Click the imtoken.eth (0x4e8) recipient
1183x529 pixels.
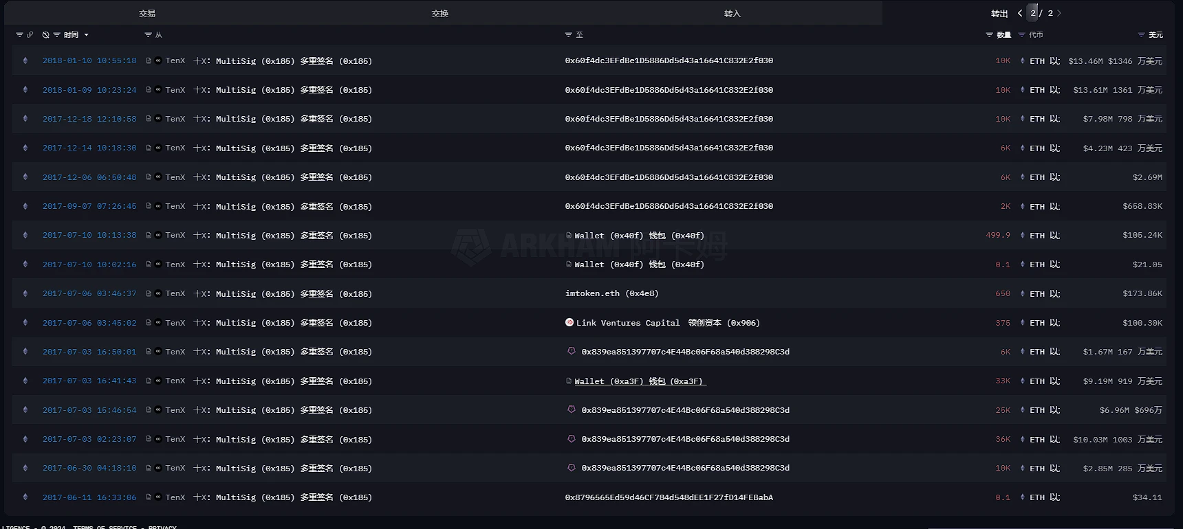611,293
